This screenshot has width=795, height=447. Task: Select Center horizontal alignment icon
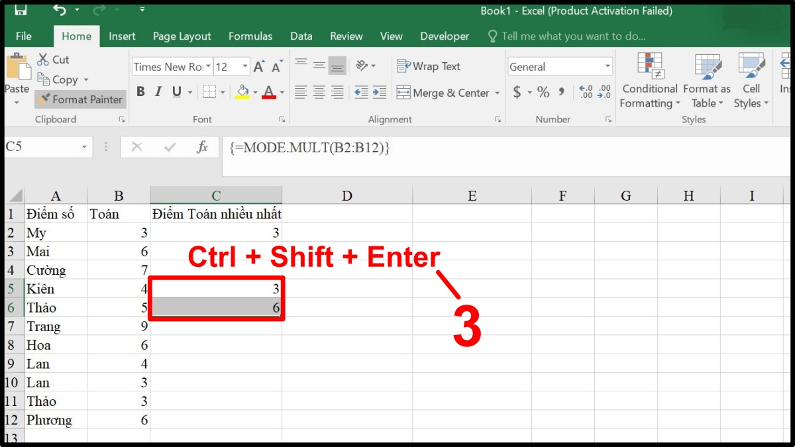[319, 92]
